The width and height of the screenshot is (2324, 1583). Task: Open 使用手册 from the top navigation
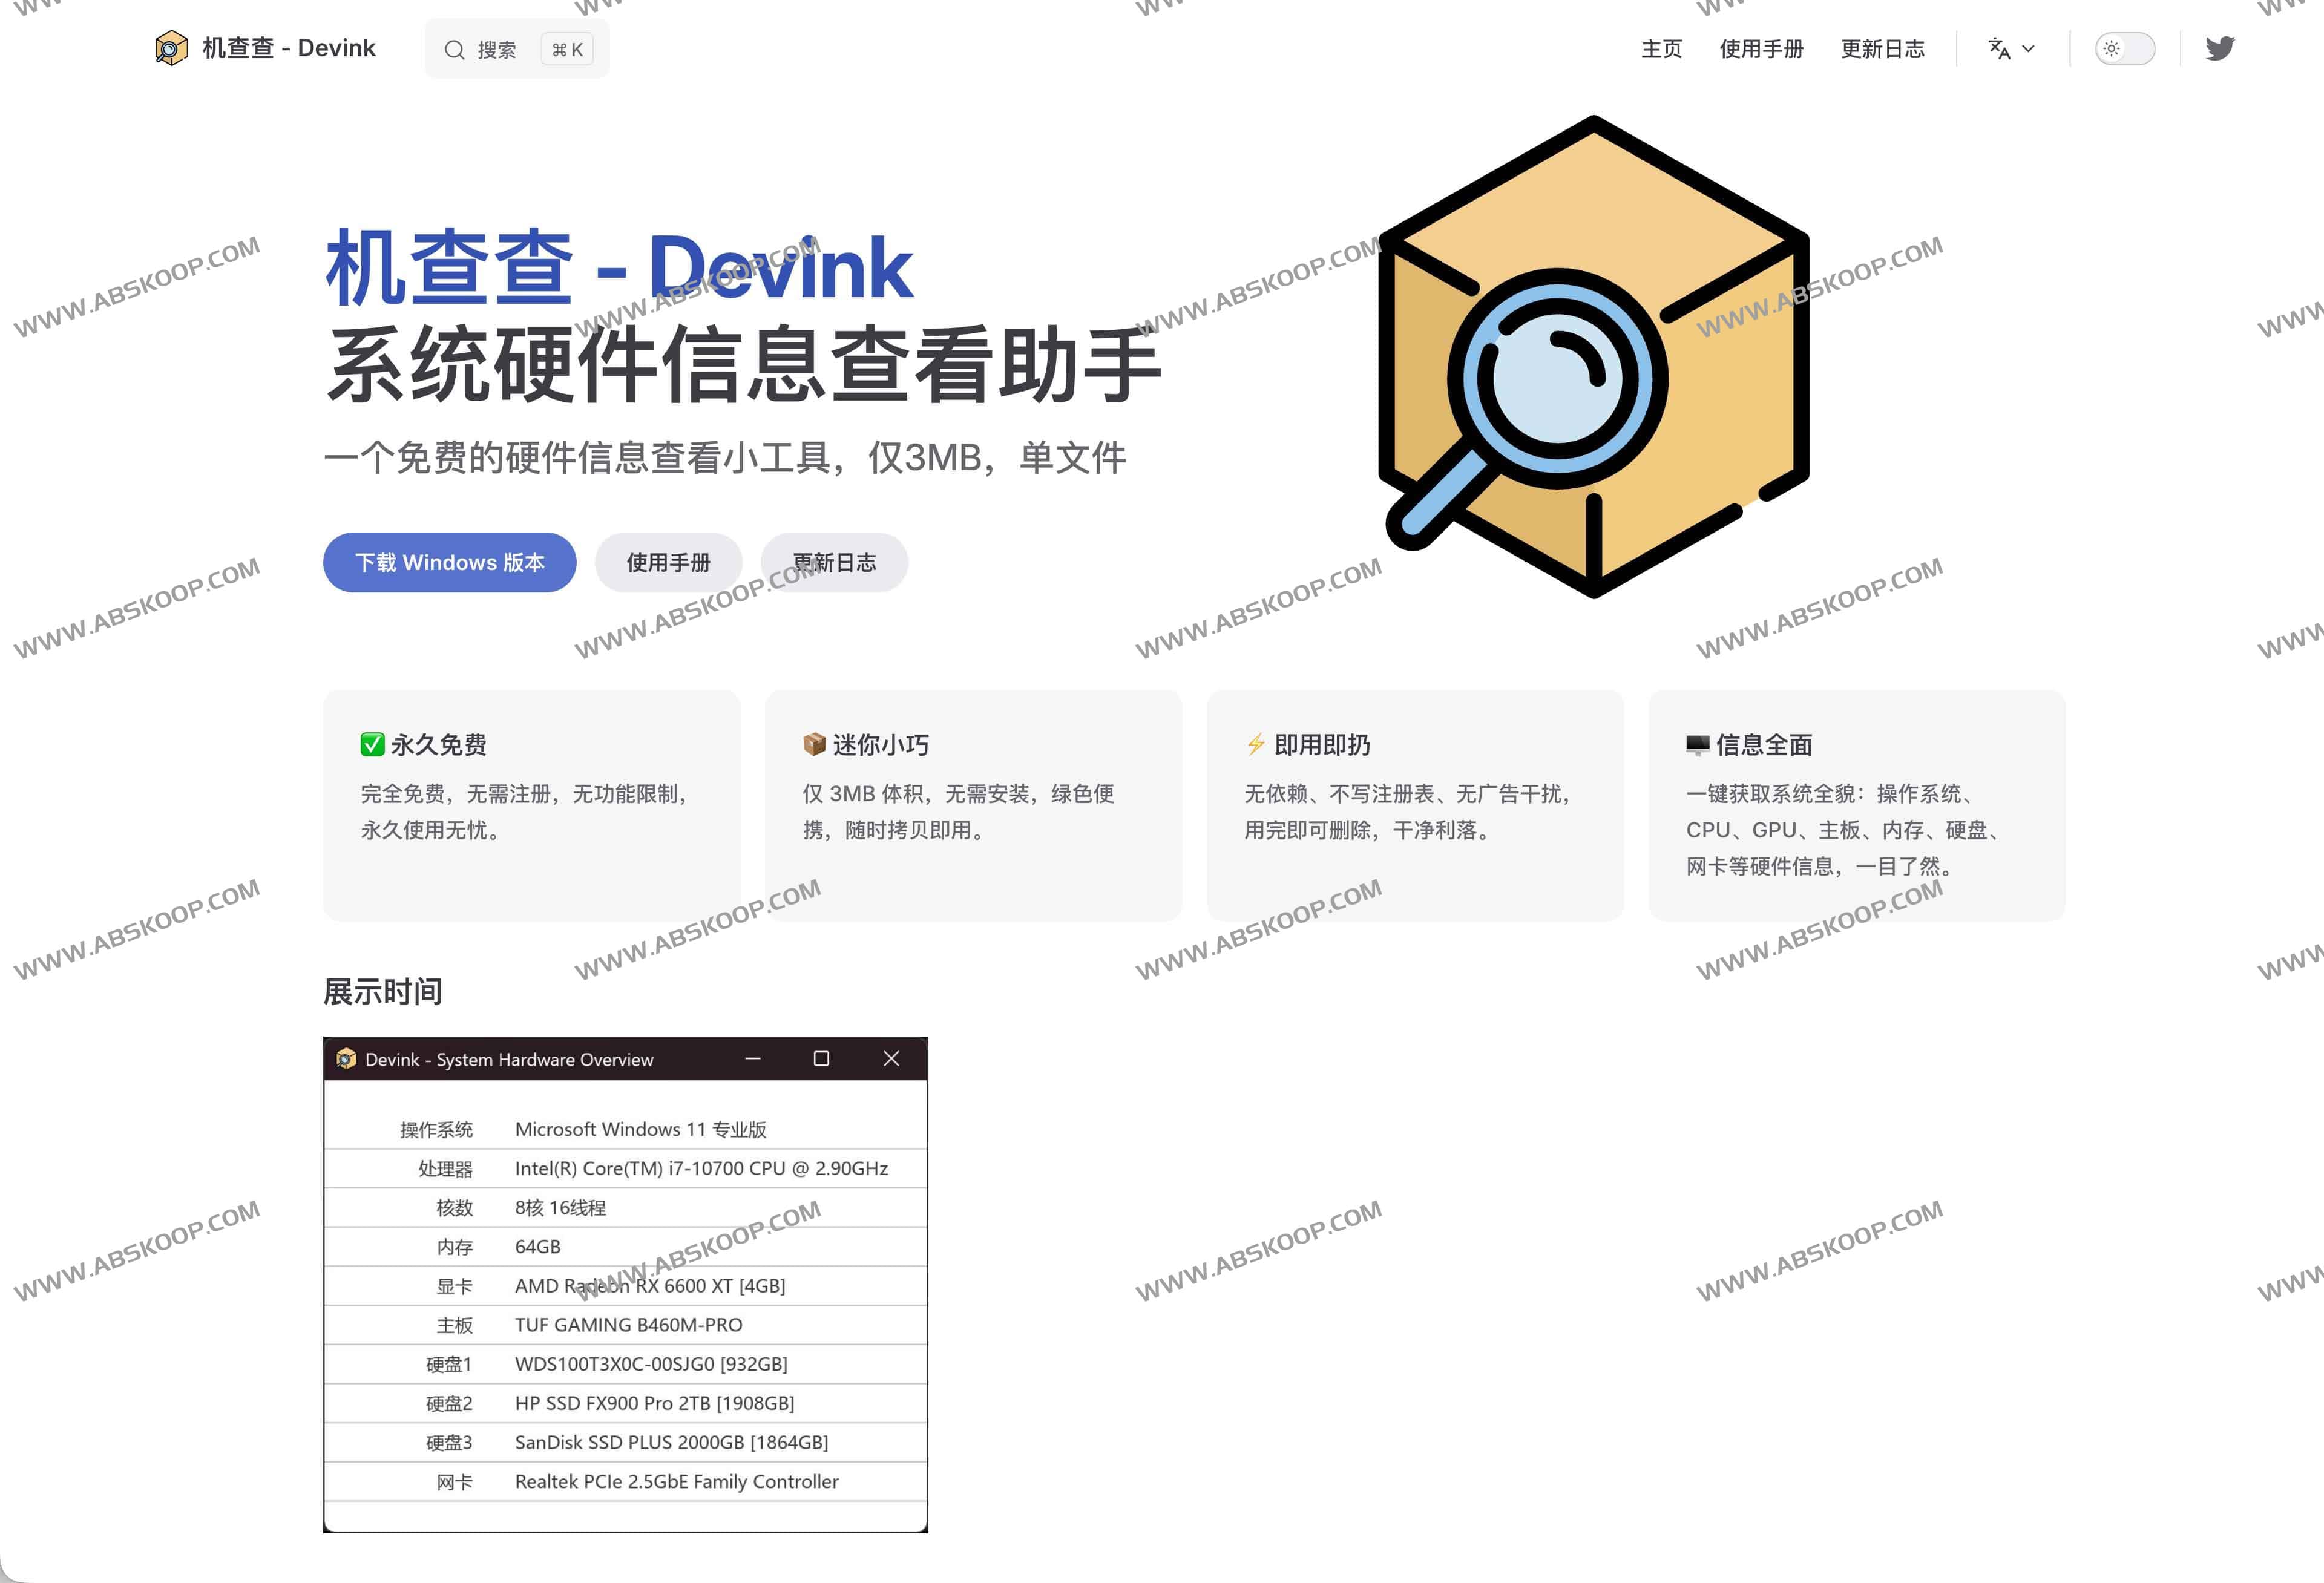coord(1762,48)
